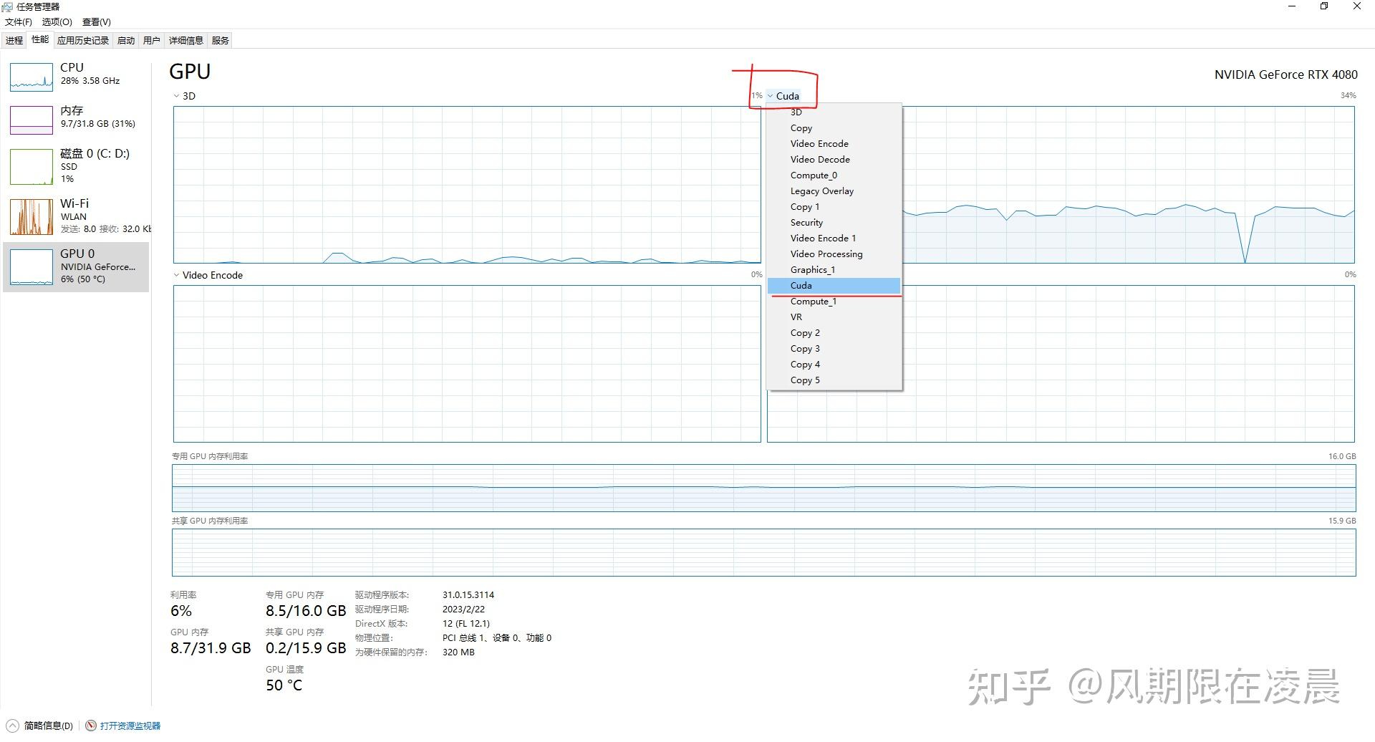Open the 查看(V) menu

(95, 21)
